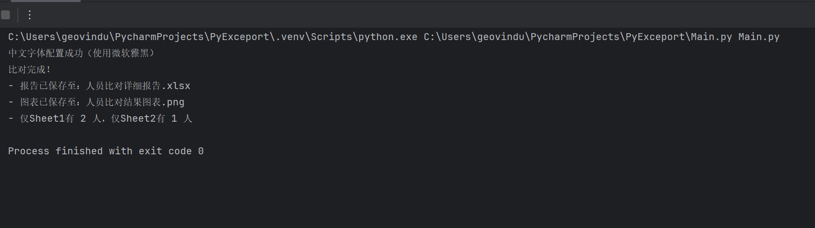815x228 pixels.
Task: Click the full Main.py script path in command
Action: pyautogui.click(x=577, y=37)
